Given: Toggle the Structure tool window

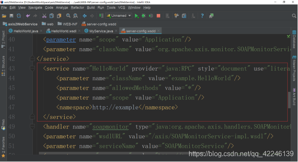Looking at the screenshot, I should point(3,66).
